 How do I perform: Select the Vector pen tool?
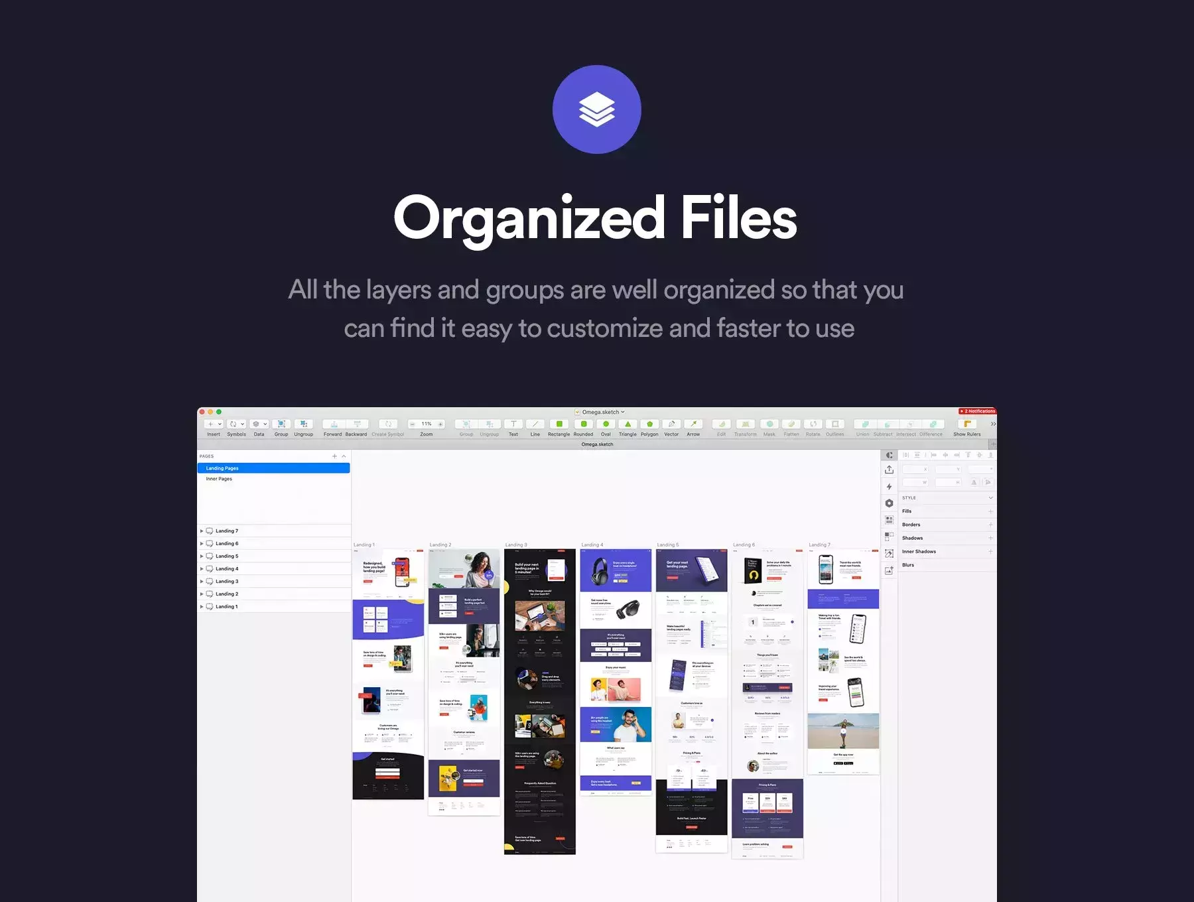point(671,424)
